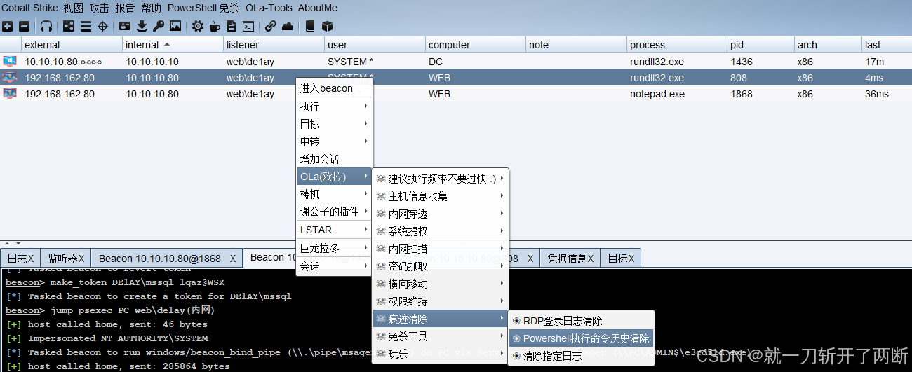Open the OLa-Tools menu

pos(269,8)
